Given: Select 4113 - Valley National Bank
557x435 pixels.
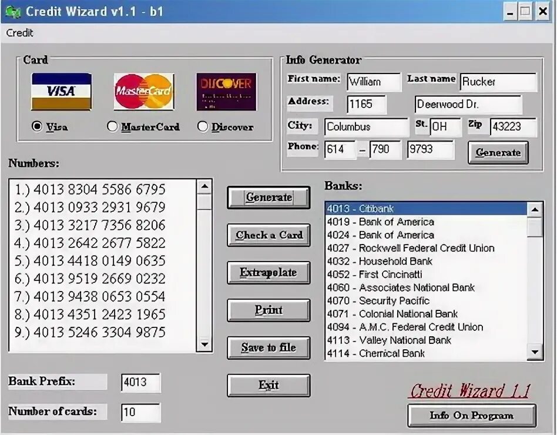Looking at the screenshot, I should [x=426, y=340].
